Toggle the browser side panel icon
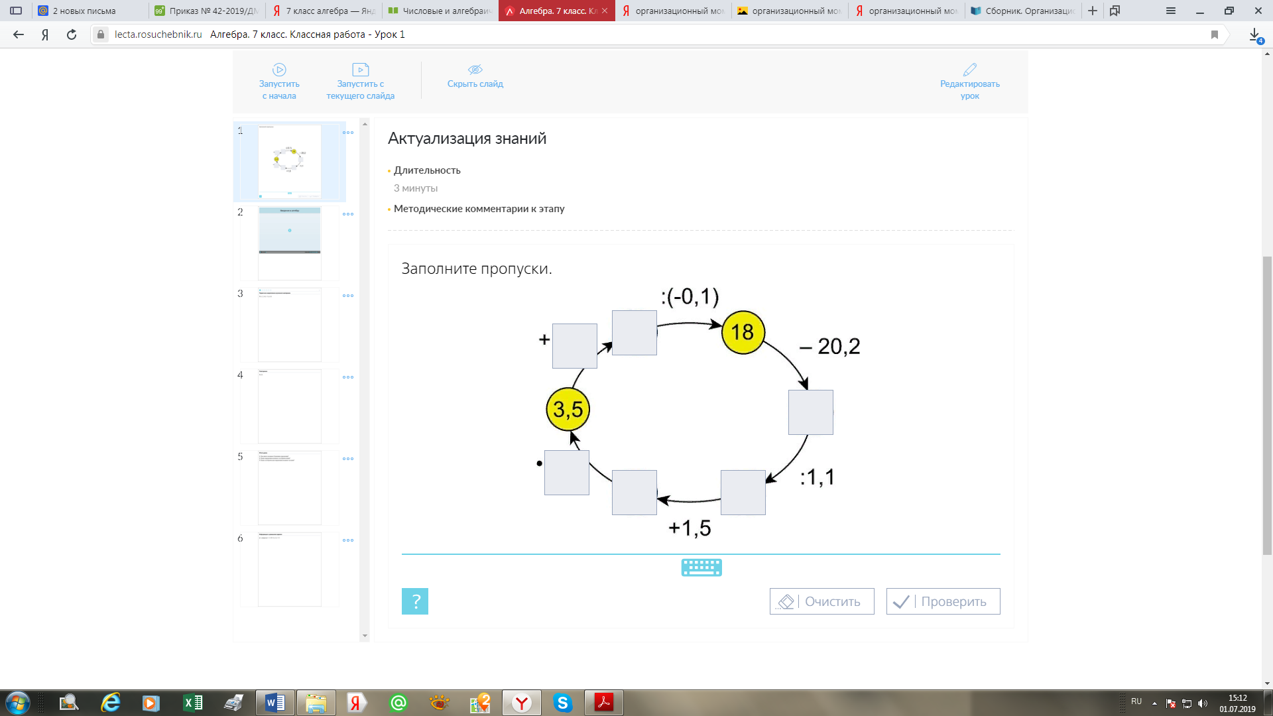Screen dimensions: 1273x716 (16, 11)
